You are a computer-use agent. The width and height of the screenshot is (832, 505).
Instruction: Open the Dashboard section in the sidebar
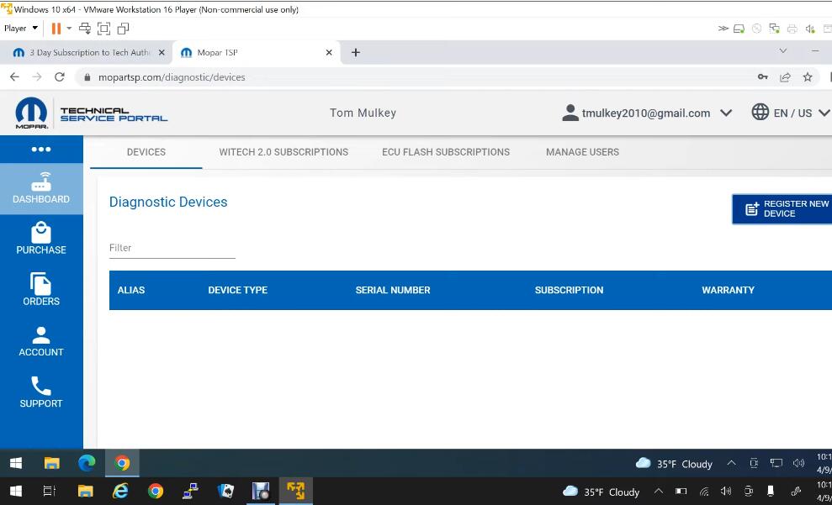41,189
